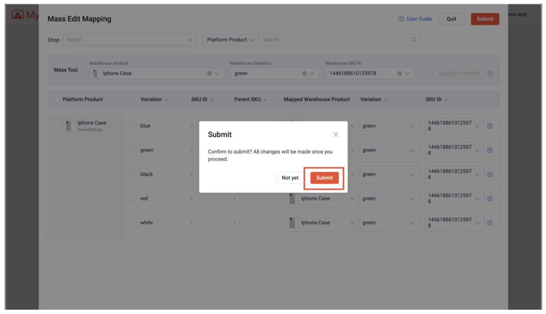Expand the Platform Product filter type dropdown
Image resolution: width=546 pixels, height=314 pixels.
(x=230, y=40)
